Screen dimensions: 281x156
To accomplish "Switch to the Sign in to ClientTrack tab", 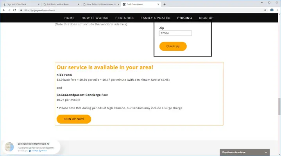I will tap(21, 4).
